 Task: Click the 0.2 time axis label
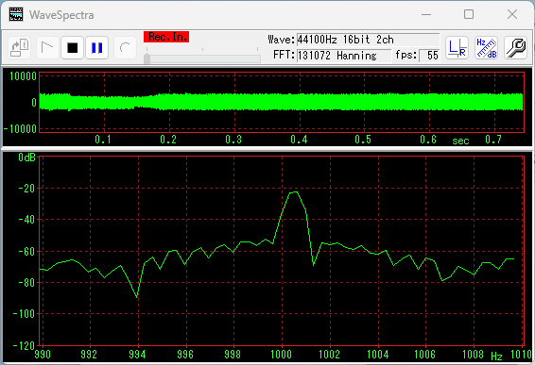tap(168, 140)
